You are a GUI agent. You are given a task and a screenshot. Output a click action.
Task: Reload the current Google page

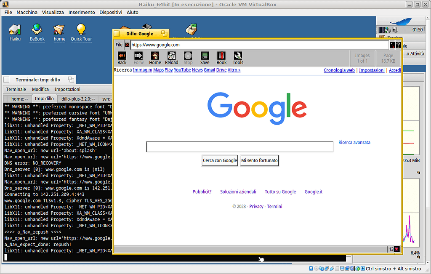[x=171, y=58]
